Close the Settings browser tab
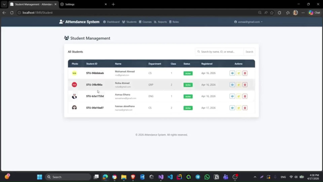This screenshot has width=323, height=182. point(106,4)
